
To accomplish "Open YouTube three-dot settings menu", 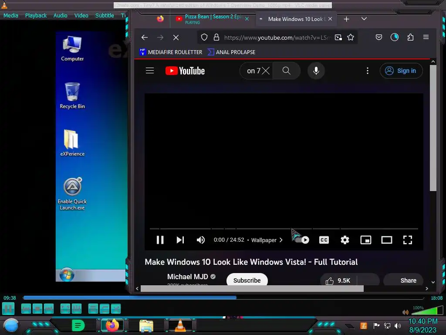I will (x=368, y=71).
